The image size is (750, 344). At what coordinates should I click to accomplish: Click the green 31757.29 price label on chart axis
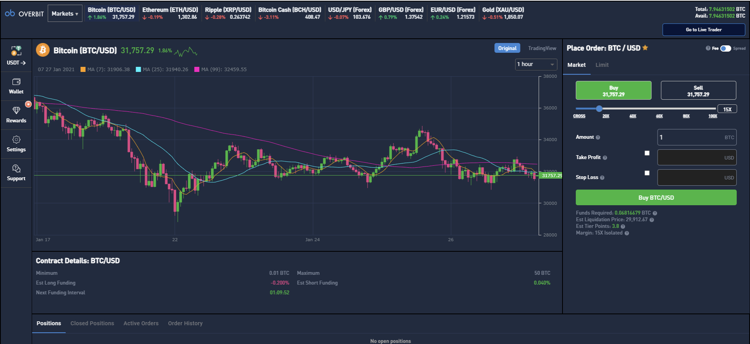click(552, 176)
